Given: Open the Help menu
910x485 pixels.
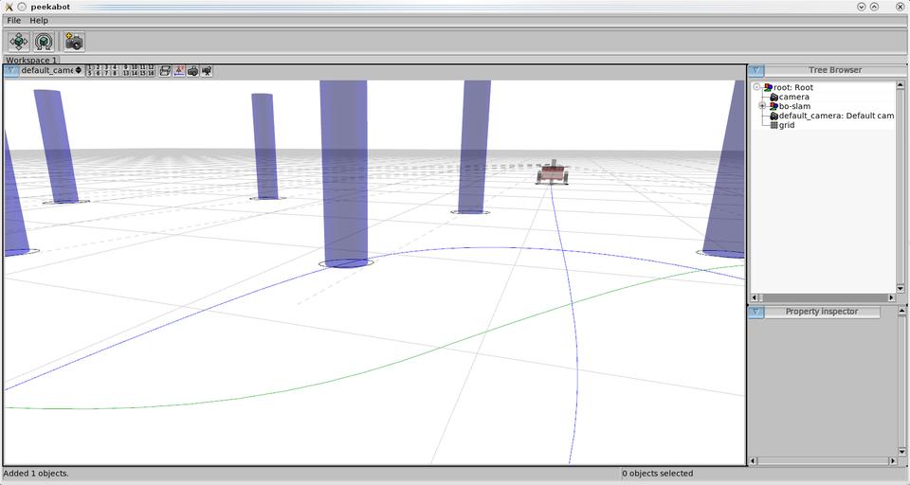Looking at the screenshot, I should click(39, 20).
